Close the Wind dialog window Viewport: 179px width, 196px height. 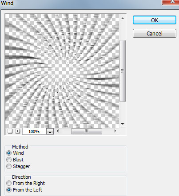171,2
